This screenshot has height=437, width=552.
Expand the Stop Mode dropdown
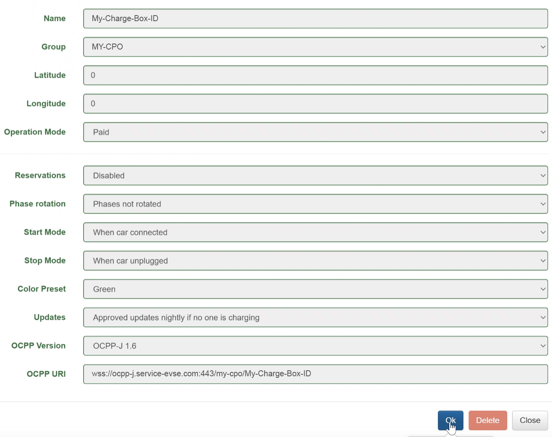(315, 261)
